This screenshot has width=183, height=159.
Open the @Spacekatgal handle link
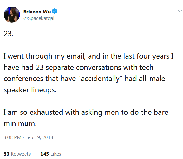click(39, 18)
